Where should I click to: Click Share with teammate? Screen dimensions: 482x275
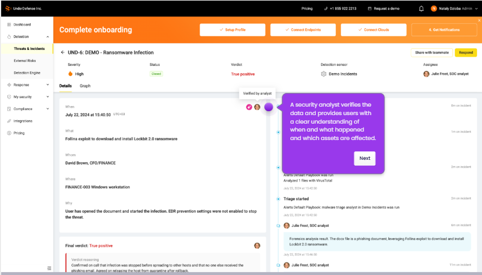point(432,53)
